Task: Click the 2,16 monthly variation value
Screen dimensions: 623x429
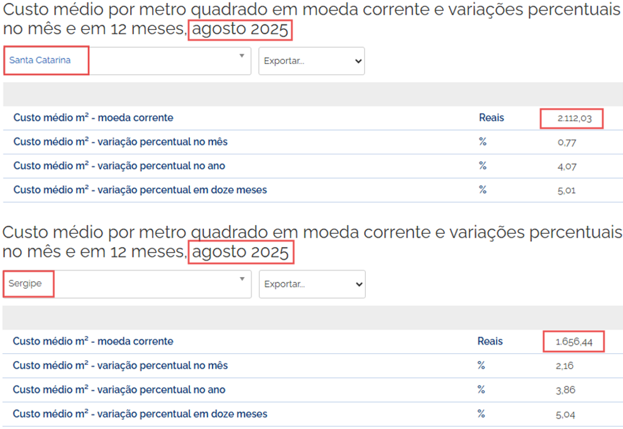Action: [x=566, y=366]
